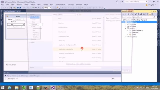The image size is (160, 90).
Task: Open the Start button dropdown arrow
Action: 38,8
